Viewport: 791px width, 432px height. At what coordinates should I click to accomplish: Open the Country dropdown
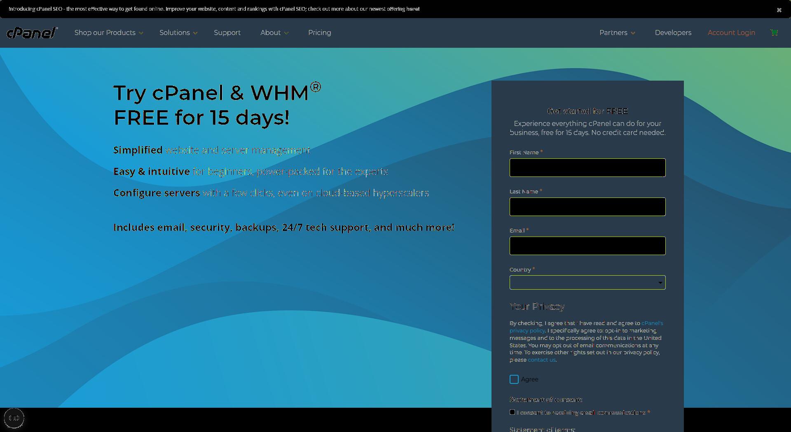click(x=587, y=283)
